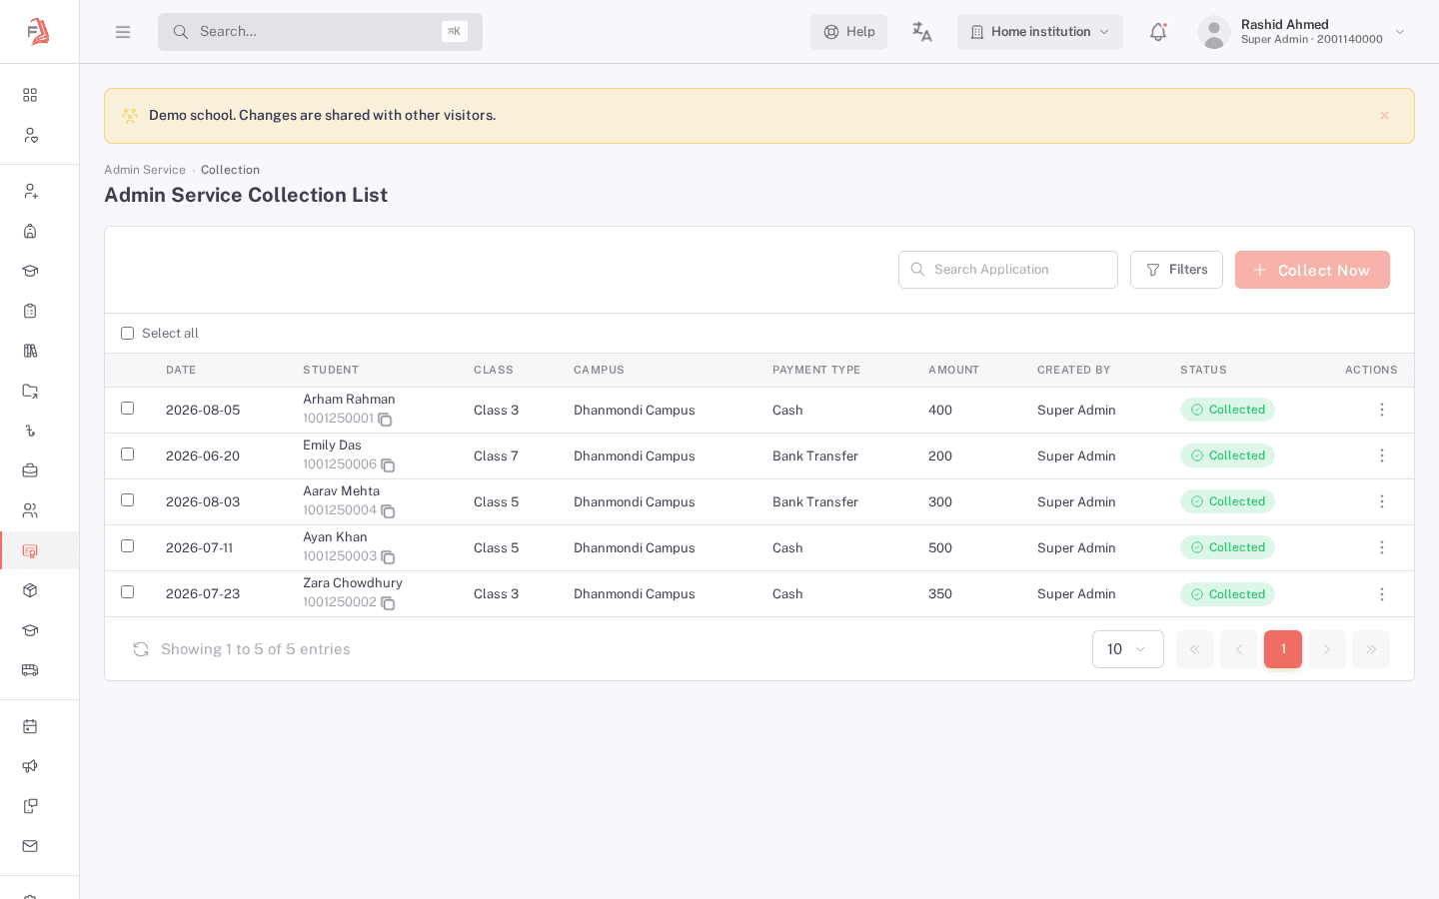Screen dimensions: 1439x899
Task: Select the Arham Rahman row checkbox
Action: tap(127, 408)
